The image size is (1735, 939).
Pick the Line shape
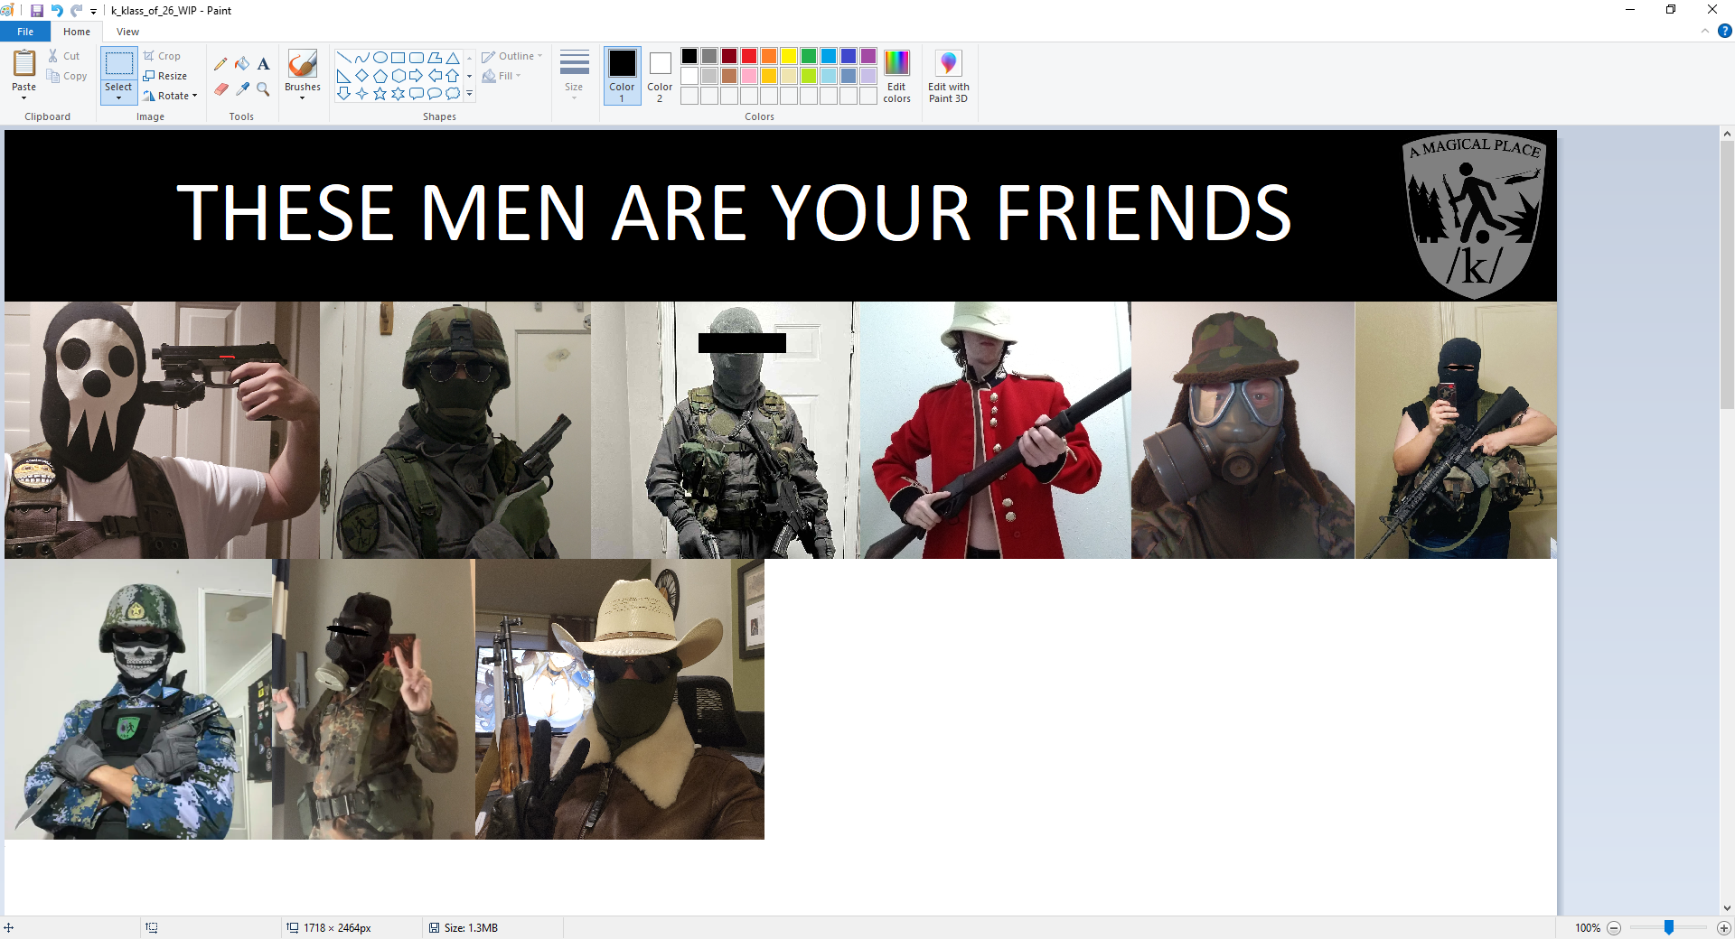coord(344,58)
